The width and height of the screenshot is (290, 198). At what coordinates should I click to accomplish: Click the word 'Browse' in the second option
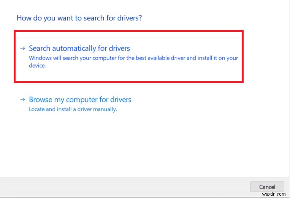coord(40,100)
